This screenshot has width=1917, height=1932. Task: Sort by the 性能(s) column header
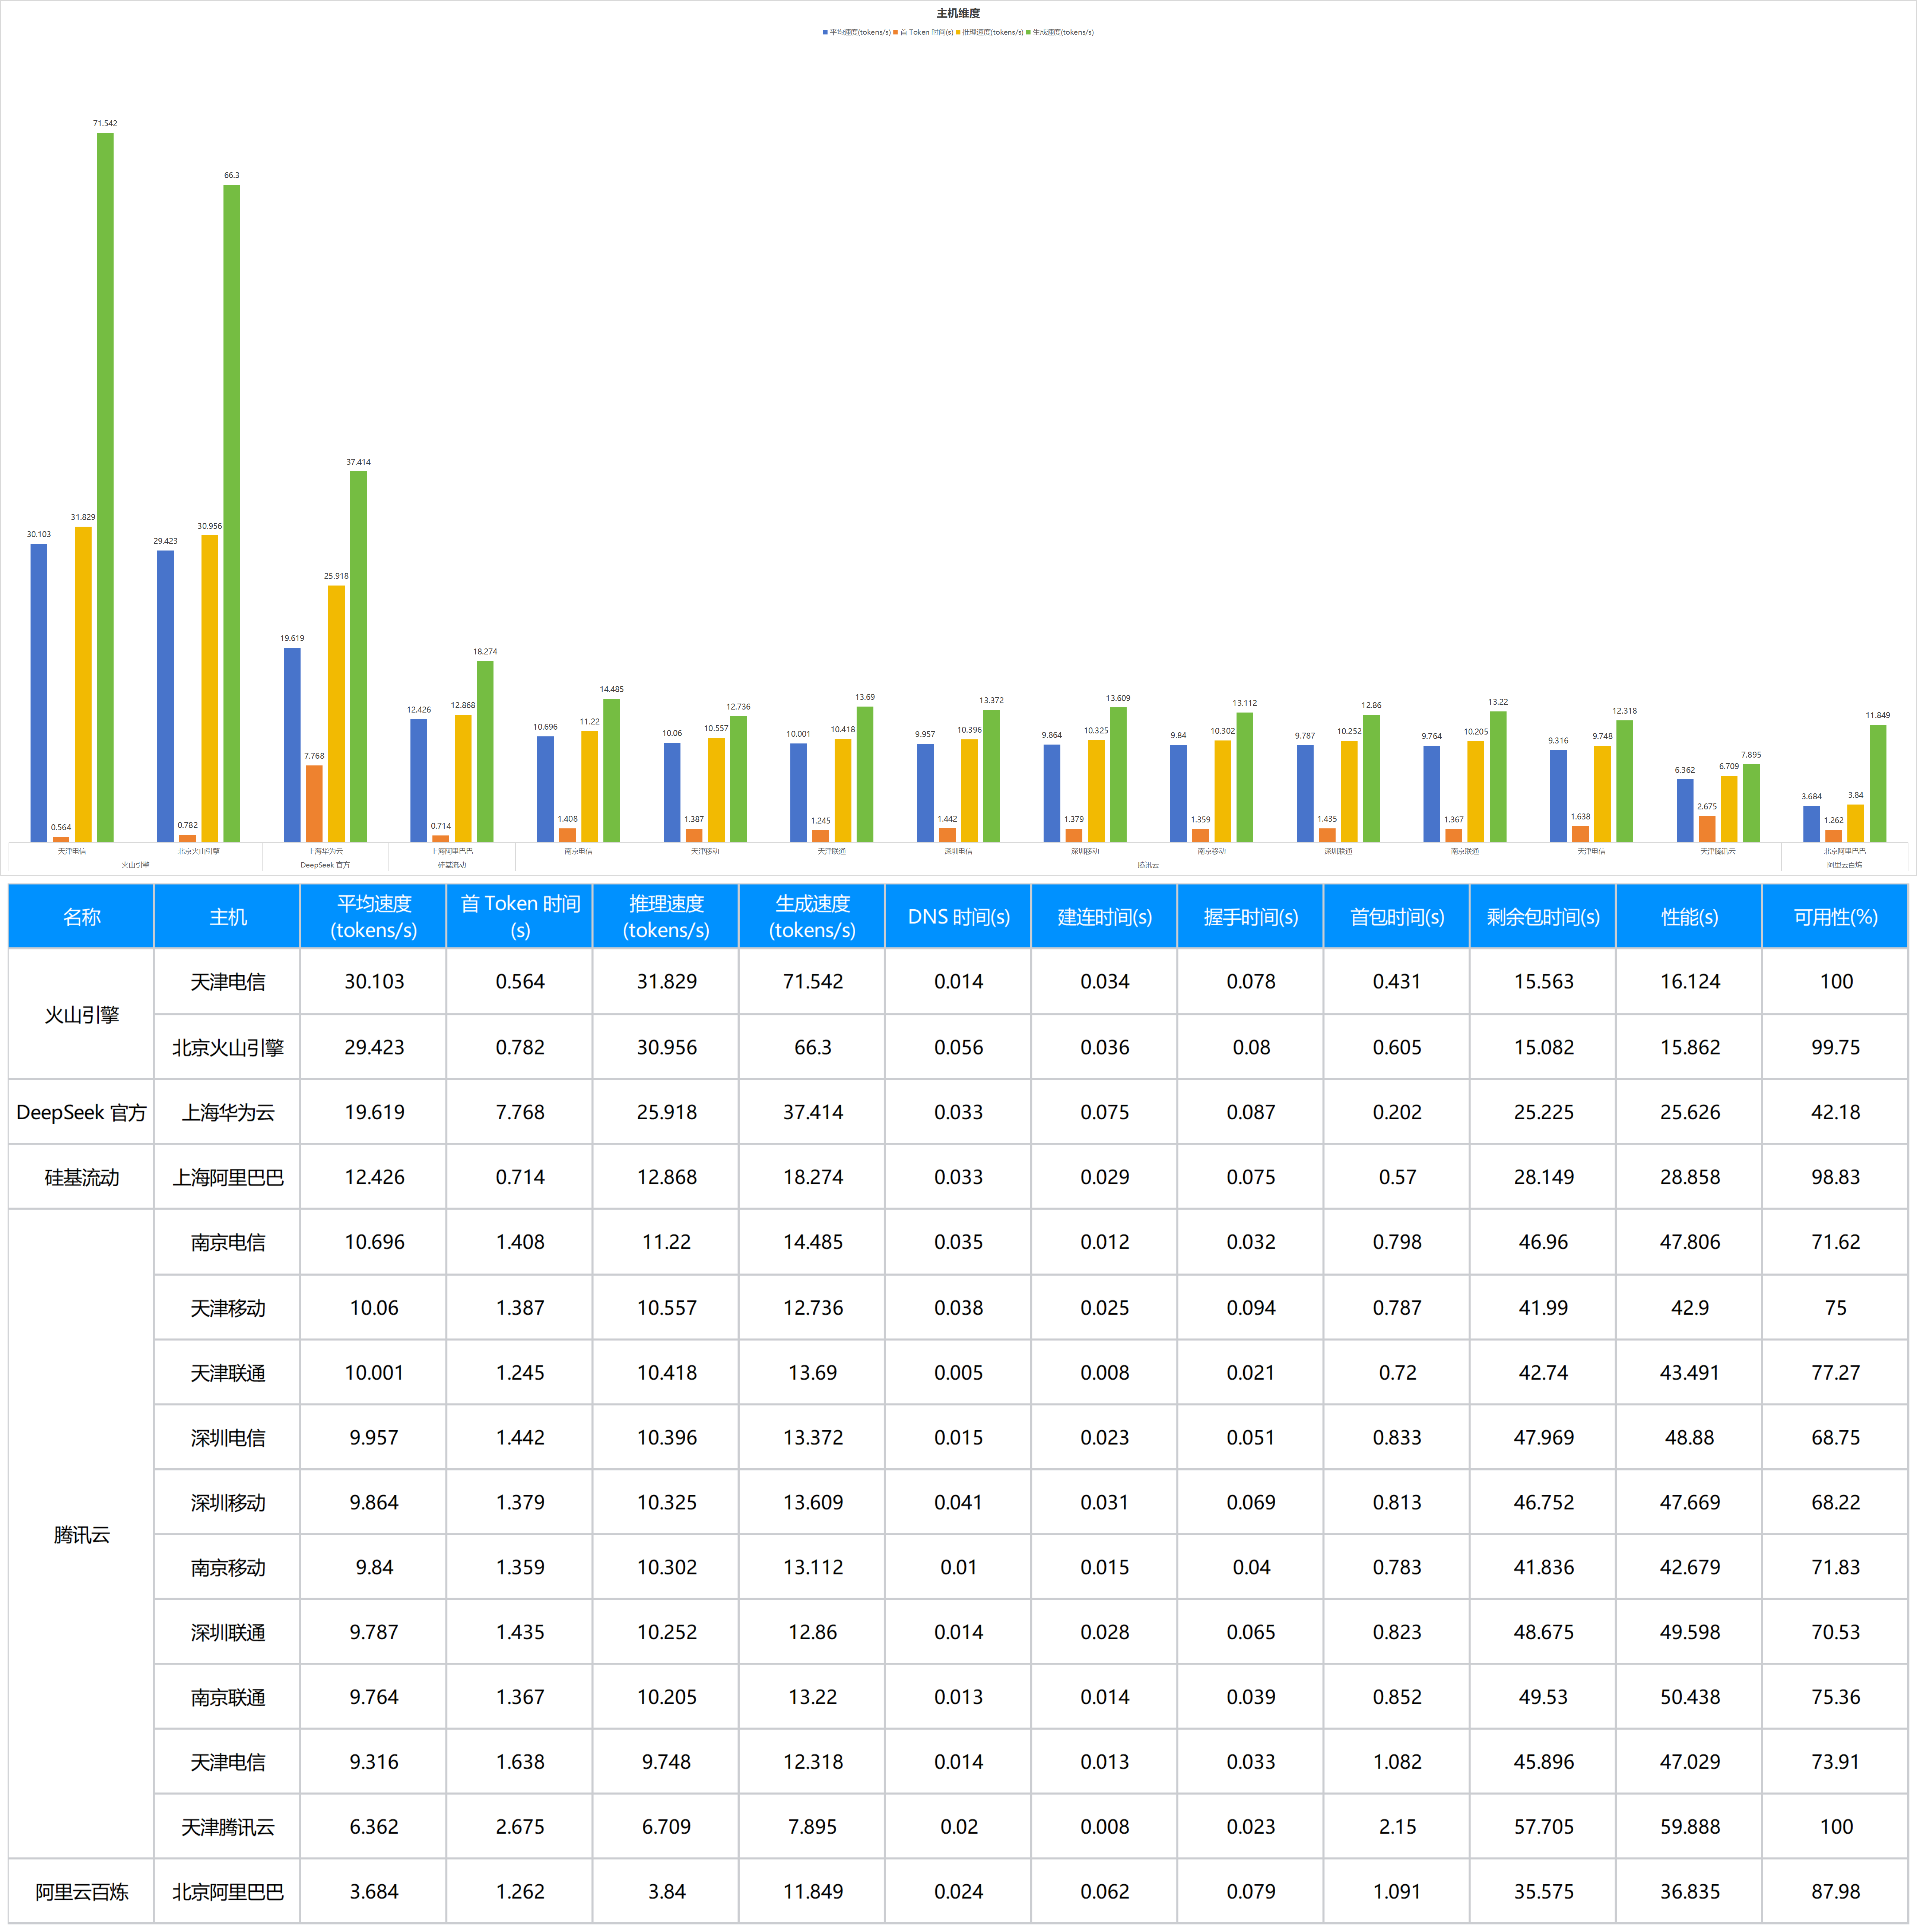[x=1689, y=916]
